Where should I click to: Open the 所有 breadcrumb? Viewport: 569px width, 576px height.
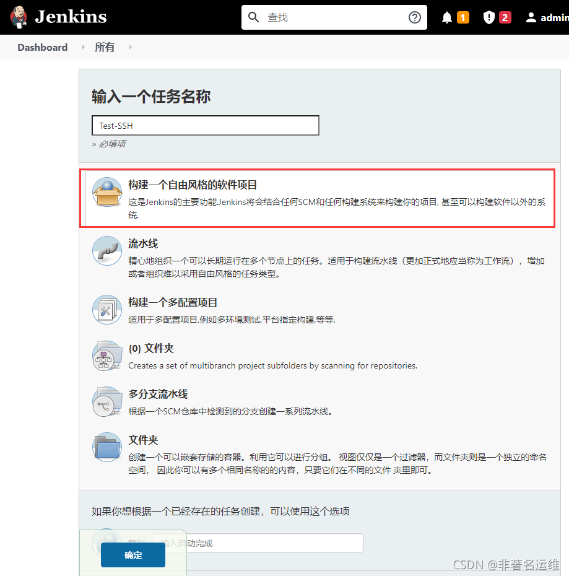pos(105,47)
